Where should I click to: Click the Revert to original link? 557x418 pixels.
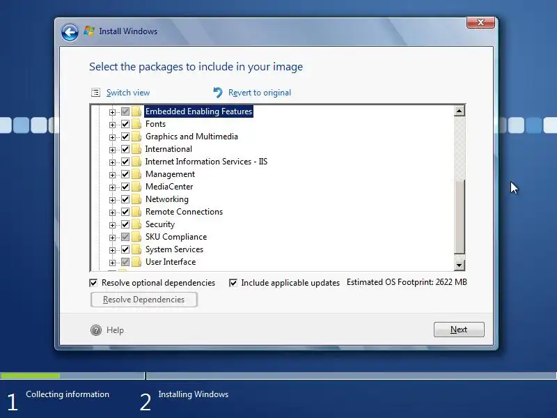tap(260, 93)
